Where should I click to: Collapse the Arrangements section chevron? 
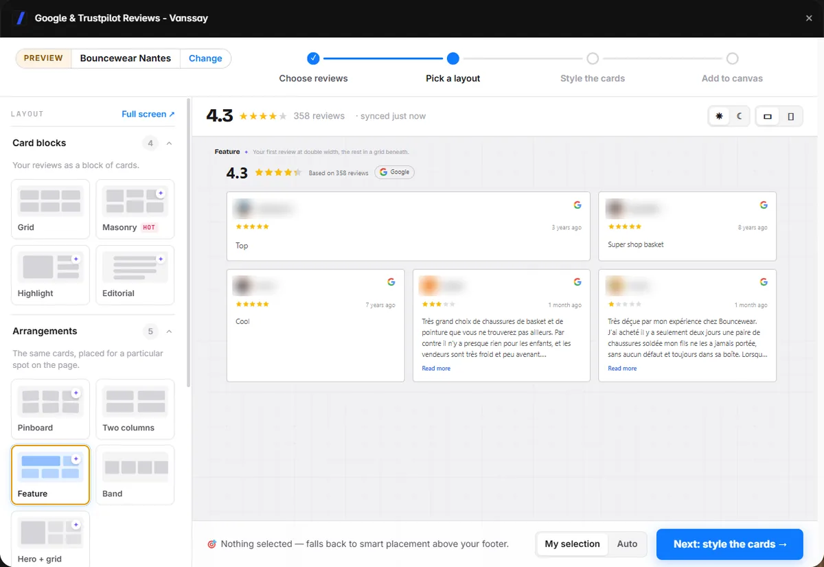[x=169, y=332]
